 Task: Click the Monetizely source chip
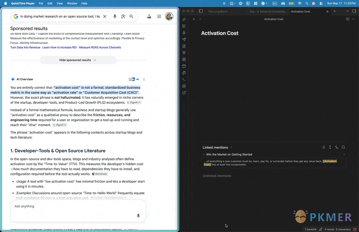pos(99,174)
